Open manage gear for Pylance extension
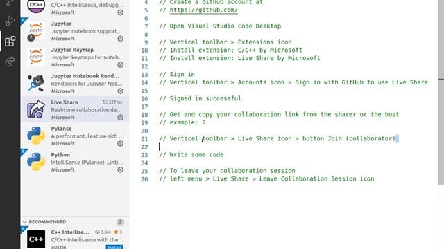The width and height of the screenshot is (444, 249). tap(120, 144)
